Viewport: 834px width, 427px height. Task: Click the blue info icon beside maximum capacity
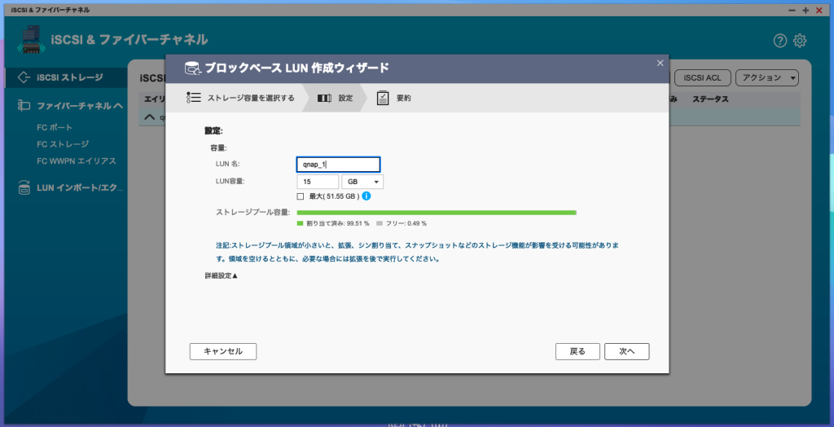(367, 196)
